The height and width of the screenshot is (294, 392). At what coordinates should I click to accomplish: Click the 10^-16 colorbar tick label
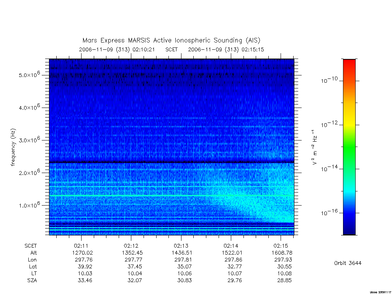point(329,212)
